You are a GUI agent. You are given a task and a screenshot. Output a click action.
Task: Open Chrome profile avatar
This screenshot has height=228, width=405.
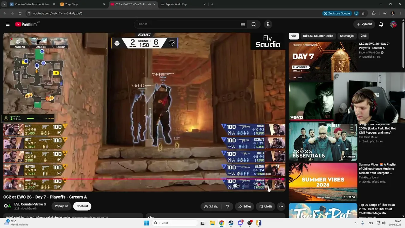click(393, 13)
